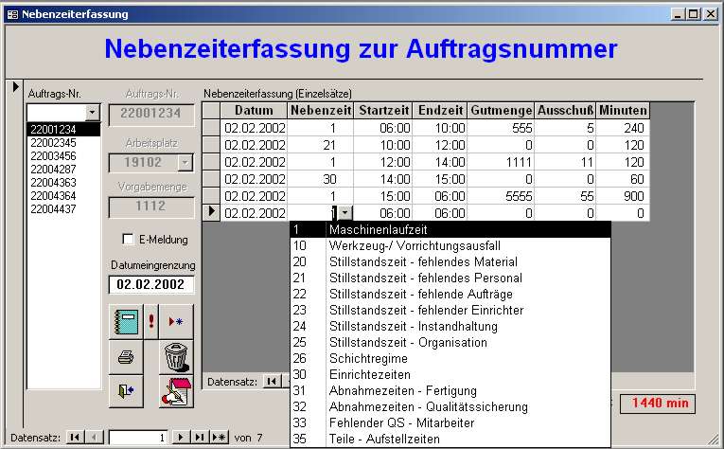This screenshot has width=724, height=449.
Task: Delete record using trash can button
Action: [x=176, y=356]
